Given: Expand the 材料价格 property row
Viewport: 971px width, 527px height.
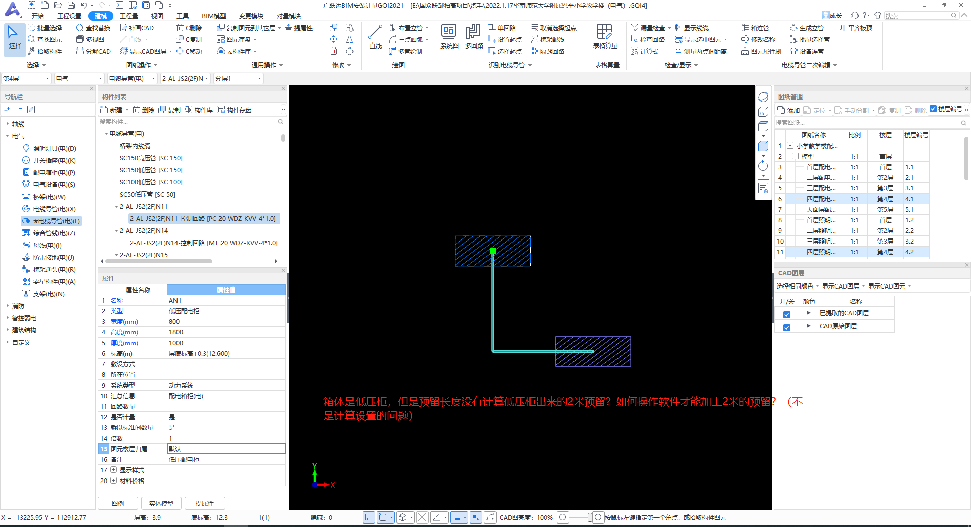Looking at the screenshot, I should click(113, 481).
